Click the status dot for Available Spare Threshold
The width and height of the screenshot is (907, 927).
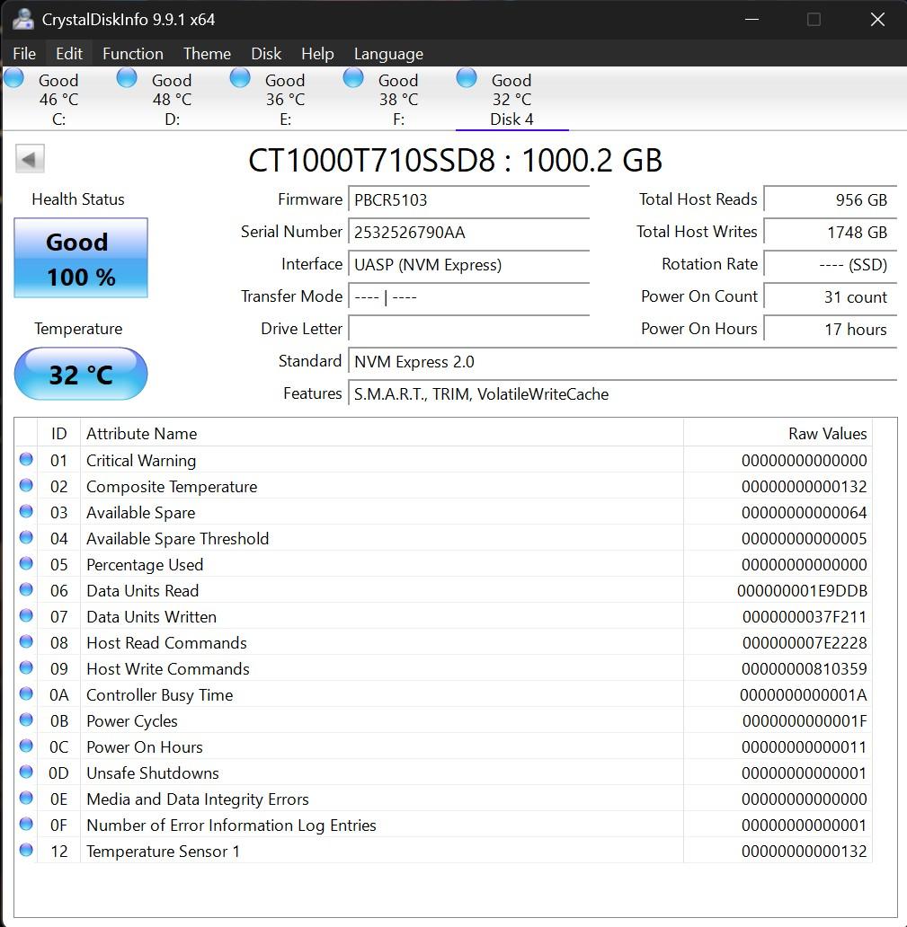[x=26, y=537]
